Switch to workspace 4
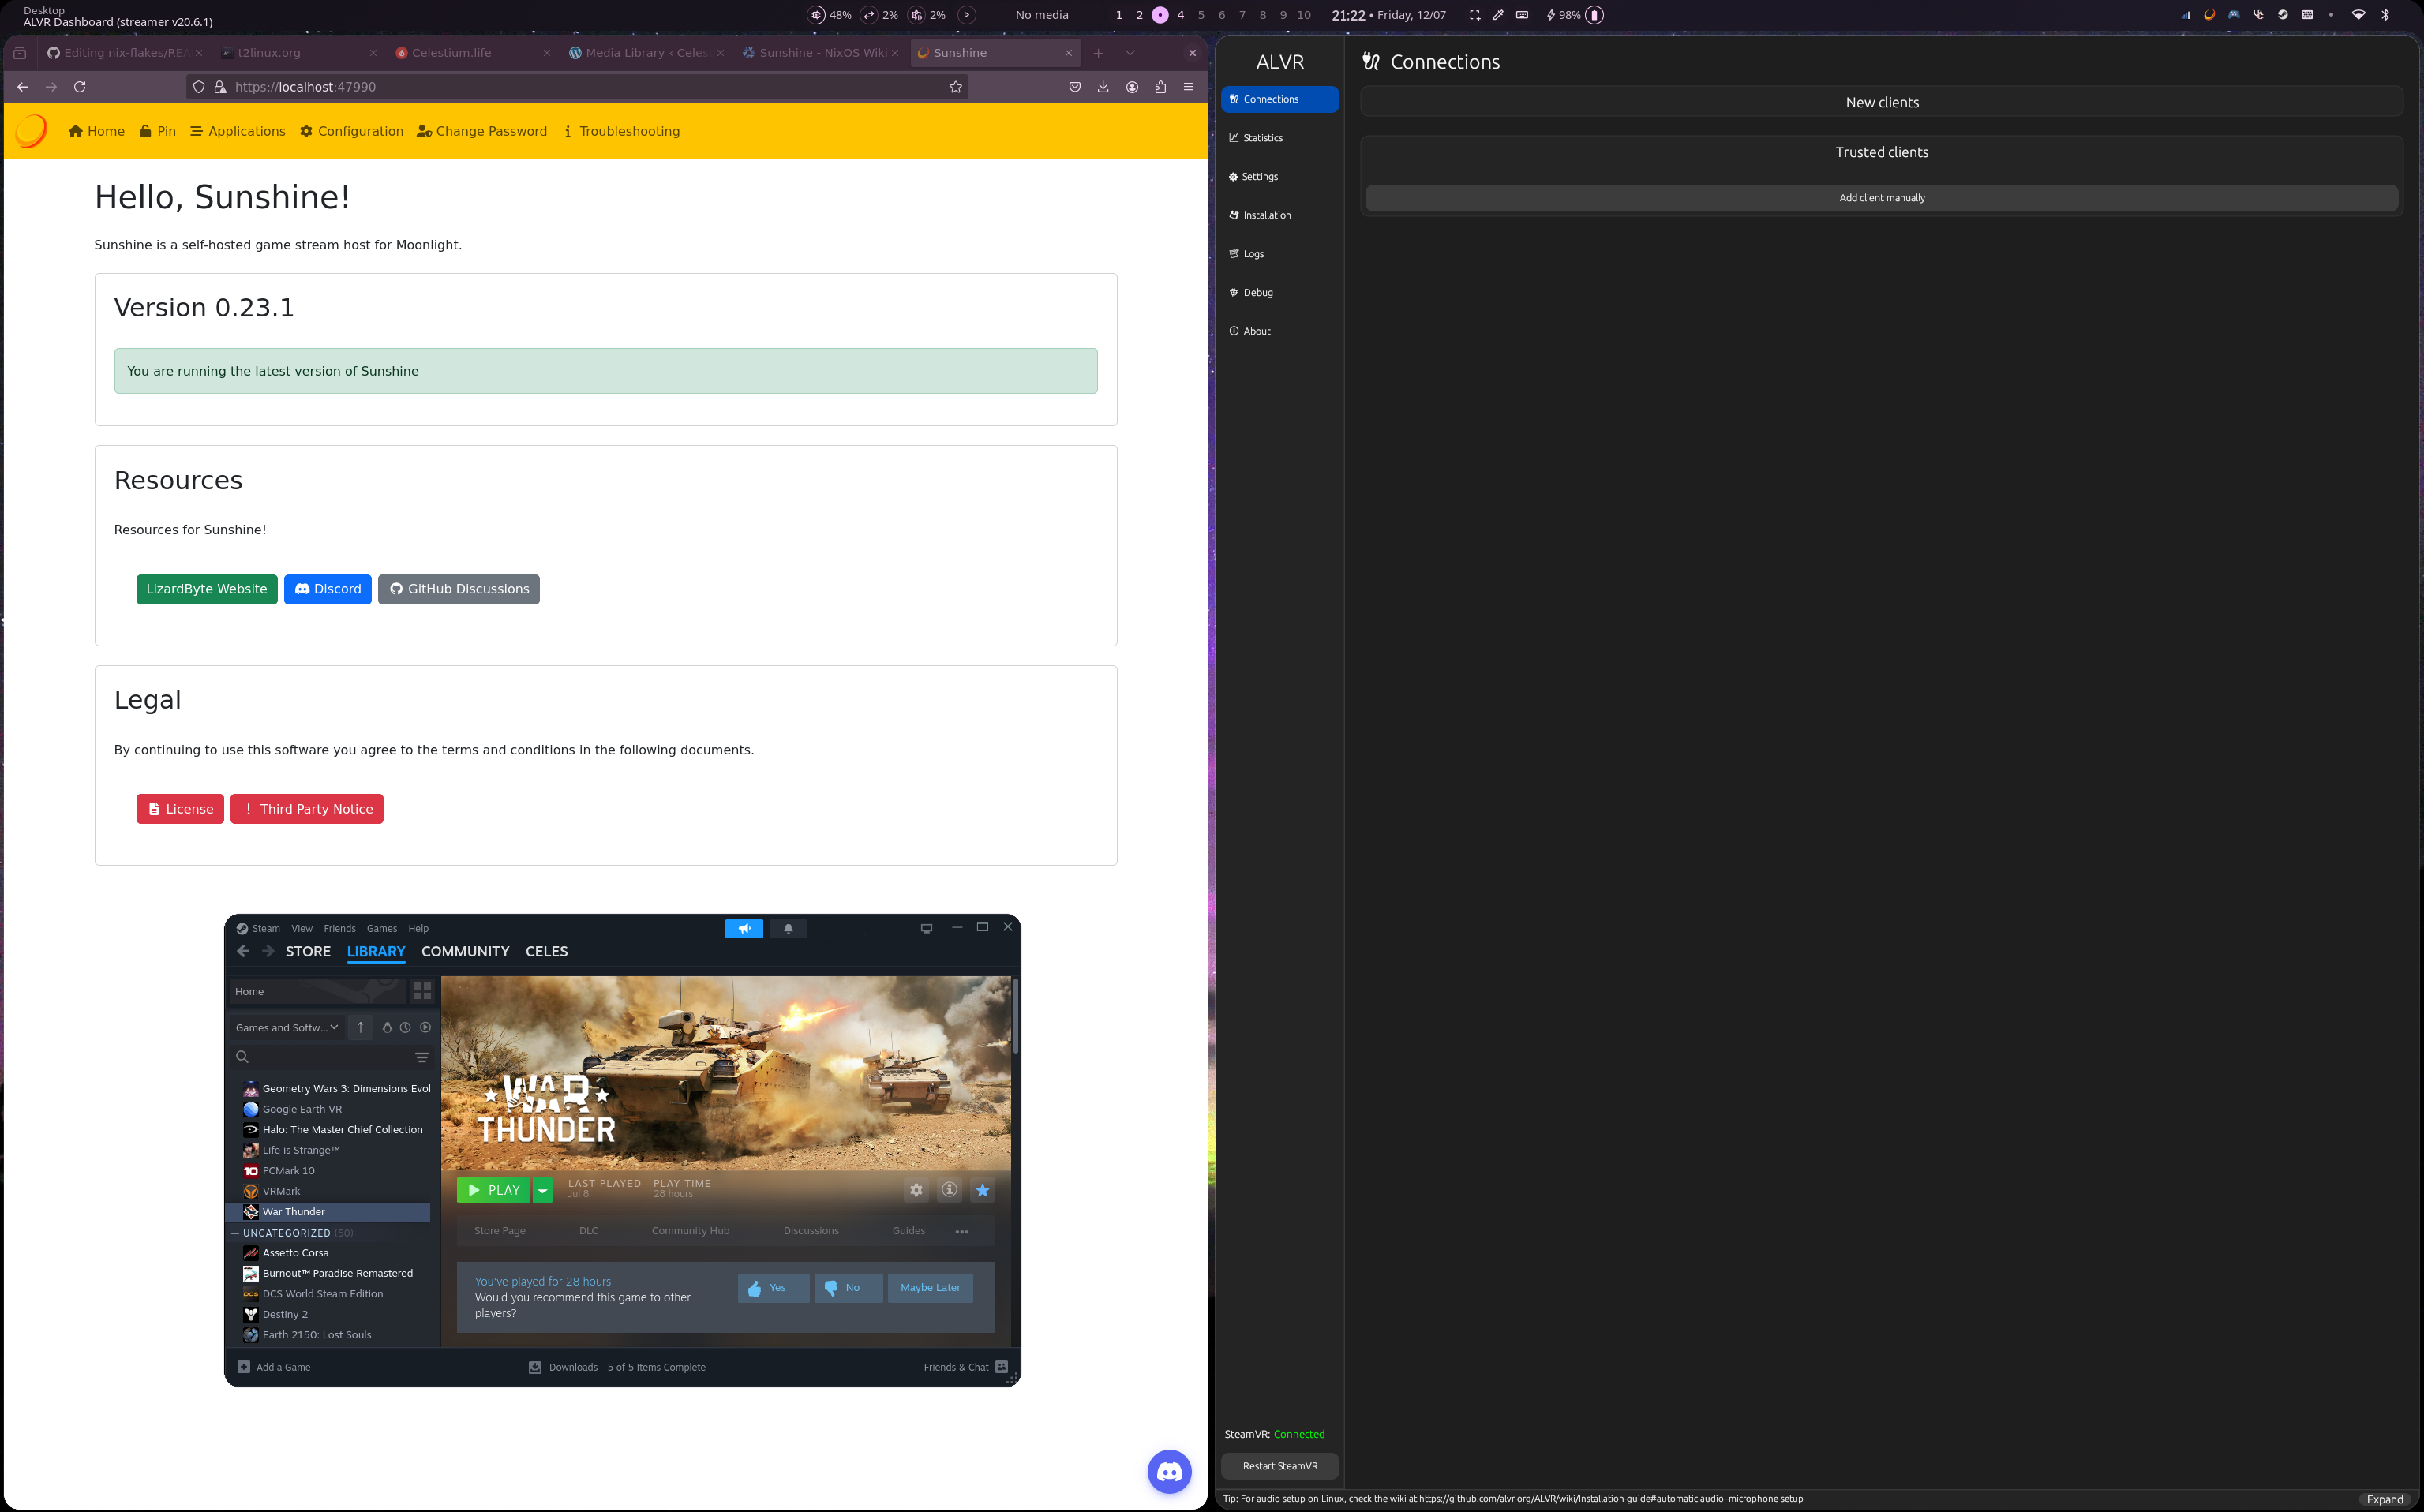 pos(1181,15)
